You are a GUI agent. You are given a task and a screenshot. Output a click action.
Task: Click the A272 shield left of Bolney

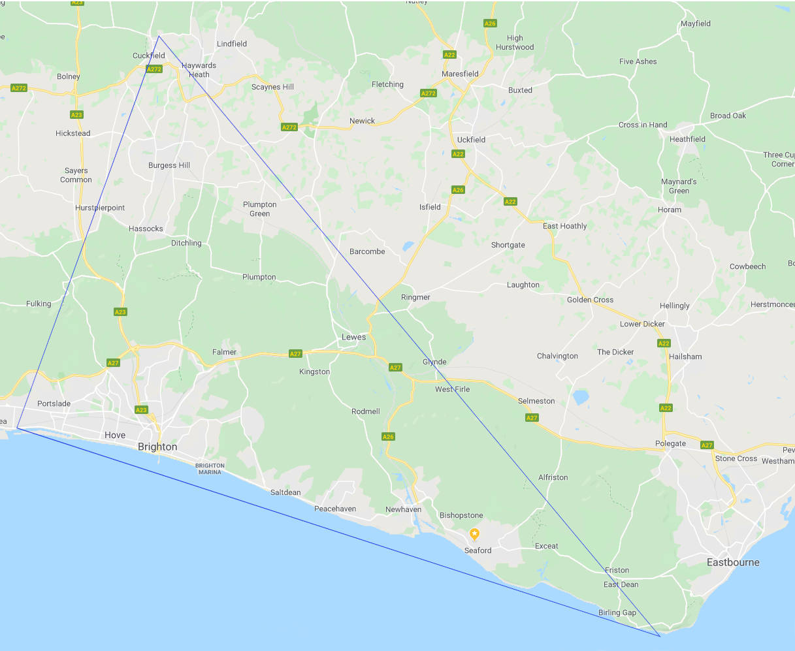pos(19,87)
